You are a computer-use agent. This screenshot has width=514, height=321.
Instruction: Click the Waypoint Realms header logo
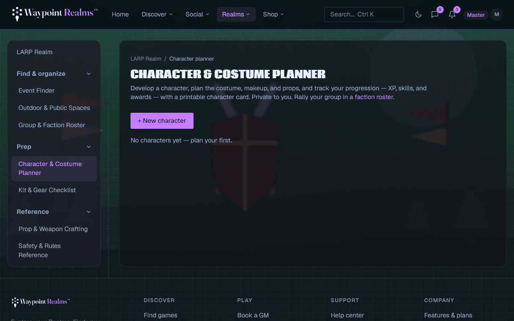(55, 14)
